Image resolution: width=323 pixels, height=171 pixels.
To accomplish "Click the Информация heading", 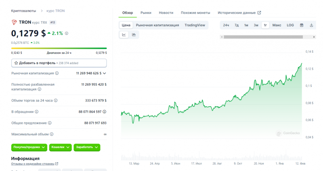I will 25,159.
